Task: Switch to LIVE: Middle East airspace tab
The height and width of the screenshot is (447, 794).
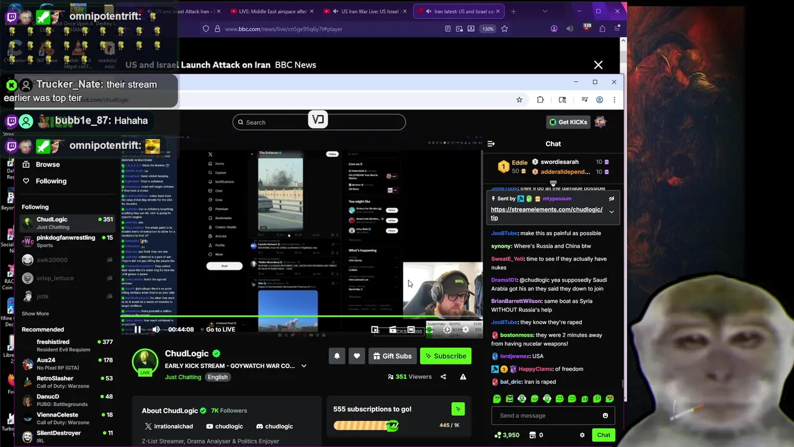Action: (x=269, y=11)
